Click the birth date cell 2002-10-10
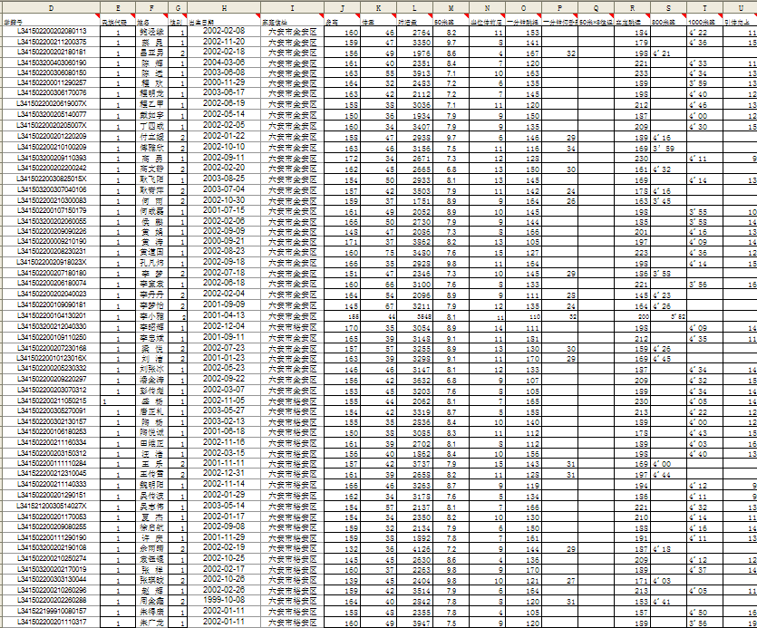The width and height of the screenshot is (757, 628). point(225,147)
